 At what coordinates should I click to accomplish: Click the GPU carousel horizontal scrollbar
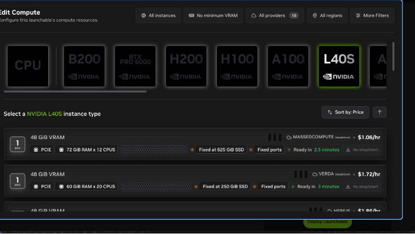coord(75,91)
